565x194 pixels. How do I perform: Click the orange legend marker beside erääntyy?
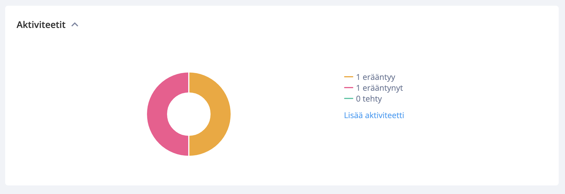click(x=348, y=77)
